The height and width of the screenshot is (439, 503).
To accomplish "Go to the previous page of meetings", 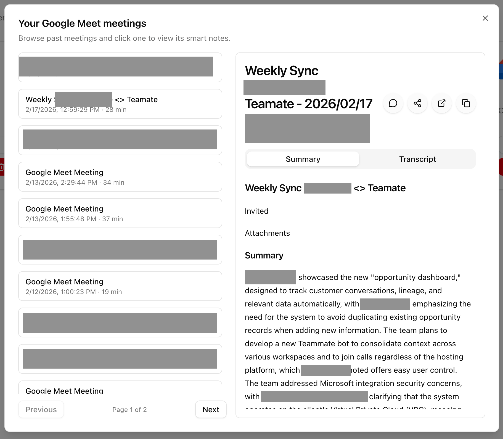I will coord(41,409).
